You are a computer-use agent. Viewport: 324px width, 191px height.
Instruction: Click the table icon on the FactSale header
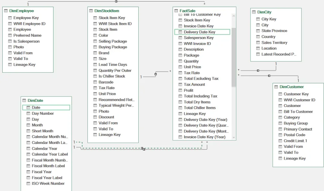tap(176, 10)
